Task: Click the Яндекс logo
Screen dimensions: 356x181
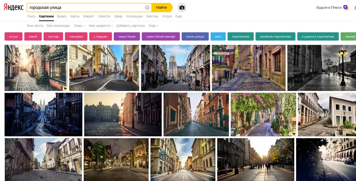Action: pos(14,7)
